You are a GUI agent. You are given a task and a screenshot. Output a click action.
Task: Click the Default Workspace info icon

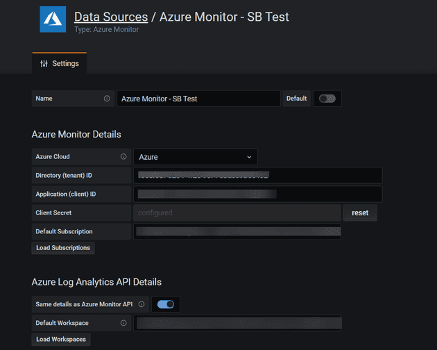click(x=123, y=323)
